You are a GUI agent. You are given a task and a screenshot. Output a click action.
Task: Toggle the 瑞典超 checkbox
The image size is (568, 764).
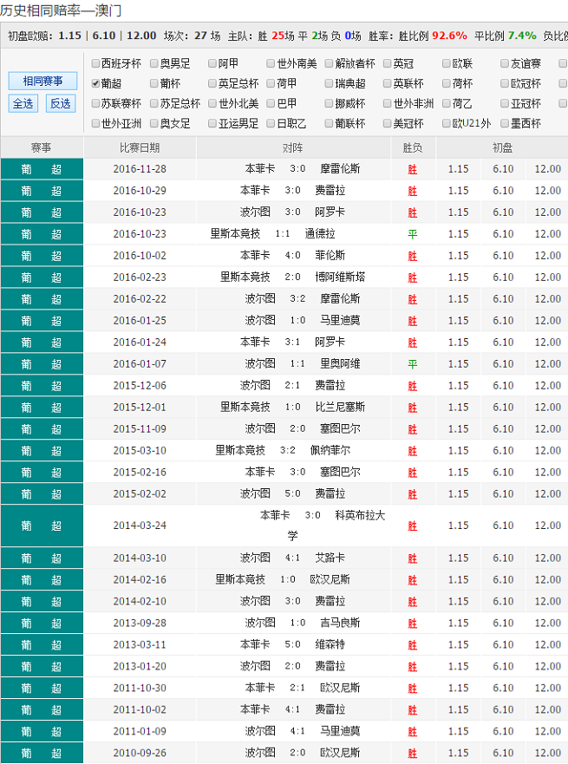tap(329, 84)
